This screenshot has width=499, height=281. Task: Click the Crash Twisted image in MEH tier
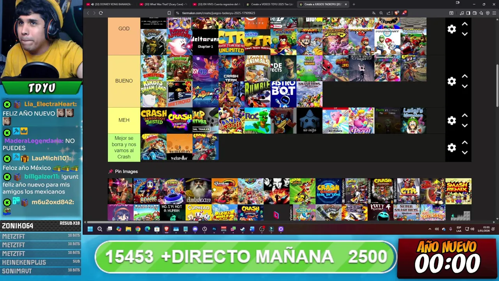(153, 121)
